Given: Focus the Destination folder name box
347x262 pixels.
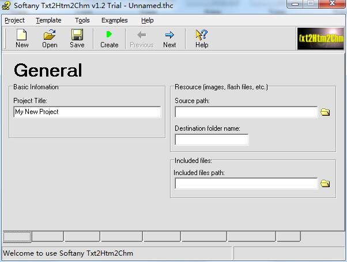Looking at the screenshot, I should click(x=212, y=139).
